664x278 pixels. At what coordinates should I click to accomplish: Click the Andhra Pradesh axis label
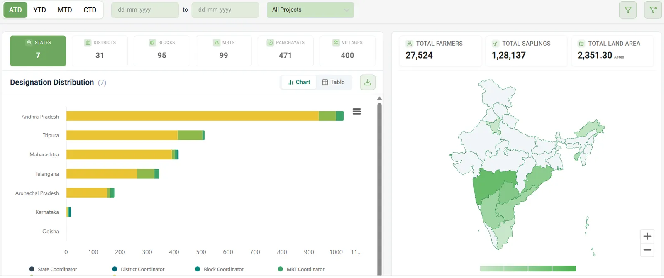pos(40,117)
